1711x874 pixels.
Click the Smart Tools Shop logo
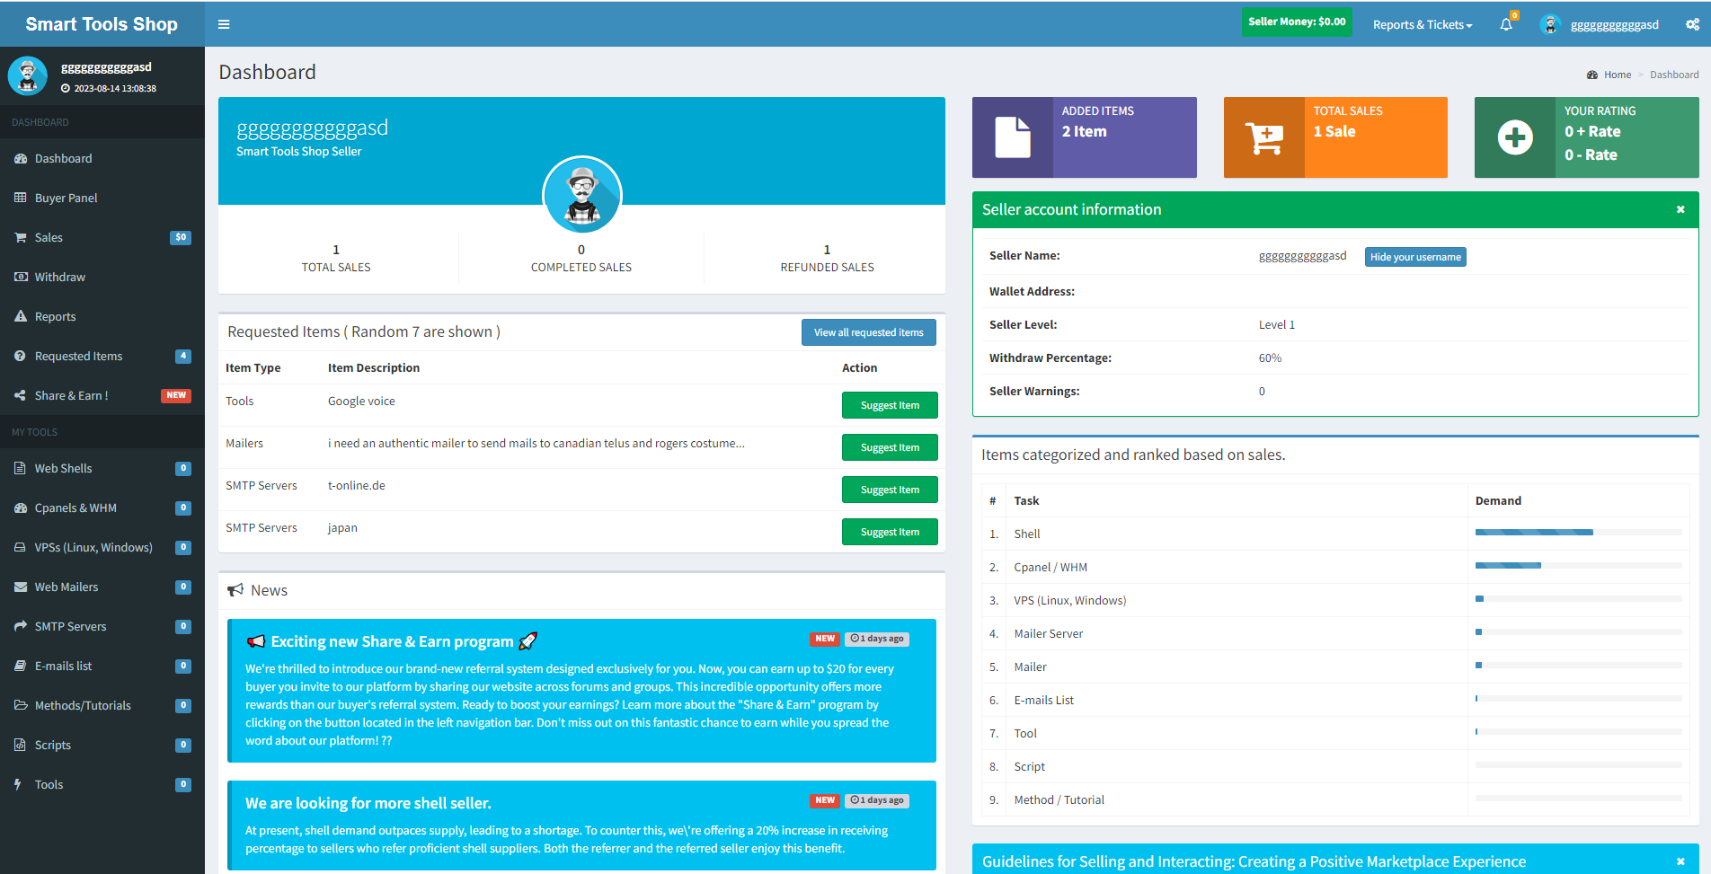[x=102, y=24]
